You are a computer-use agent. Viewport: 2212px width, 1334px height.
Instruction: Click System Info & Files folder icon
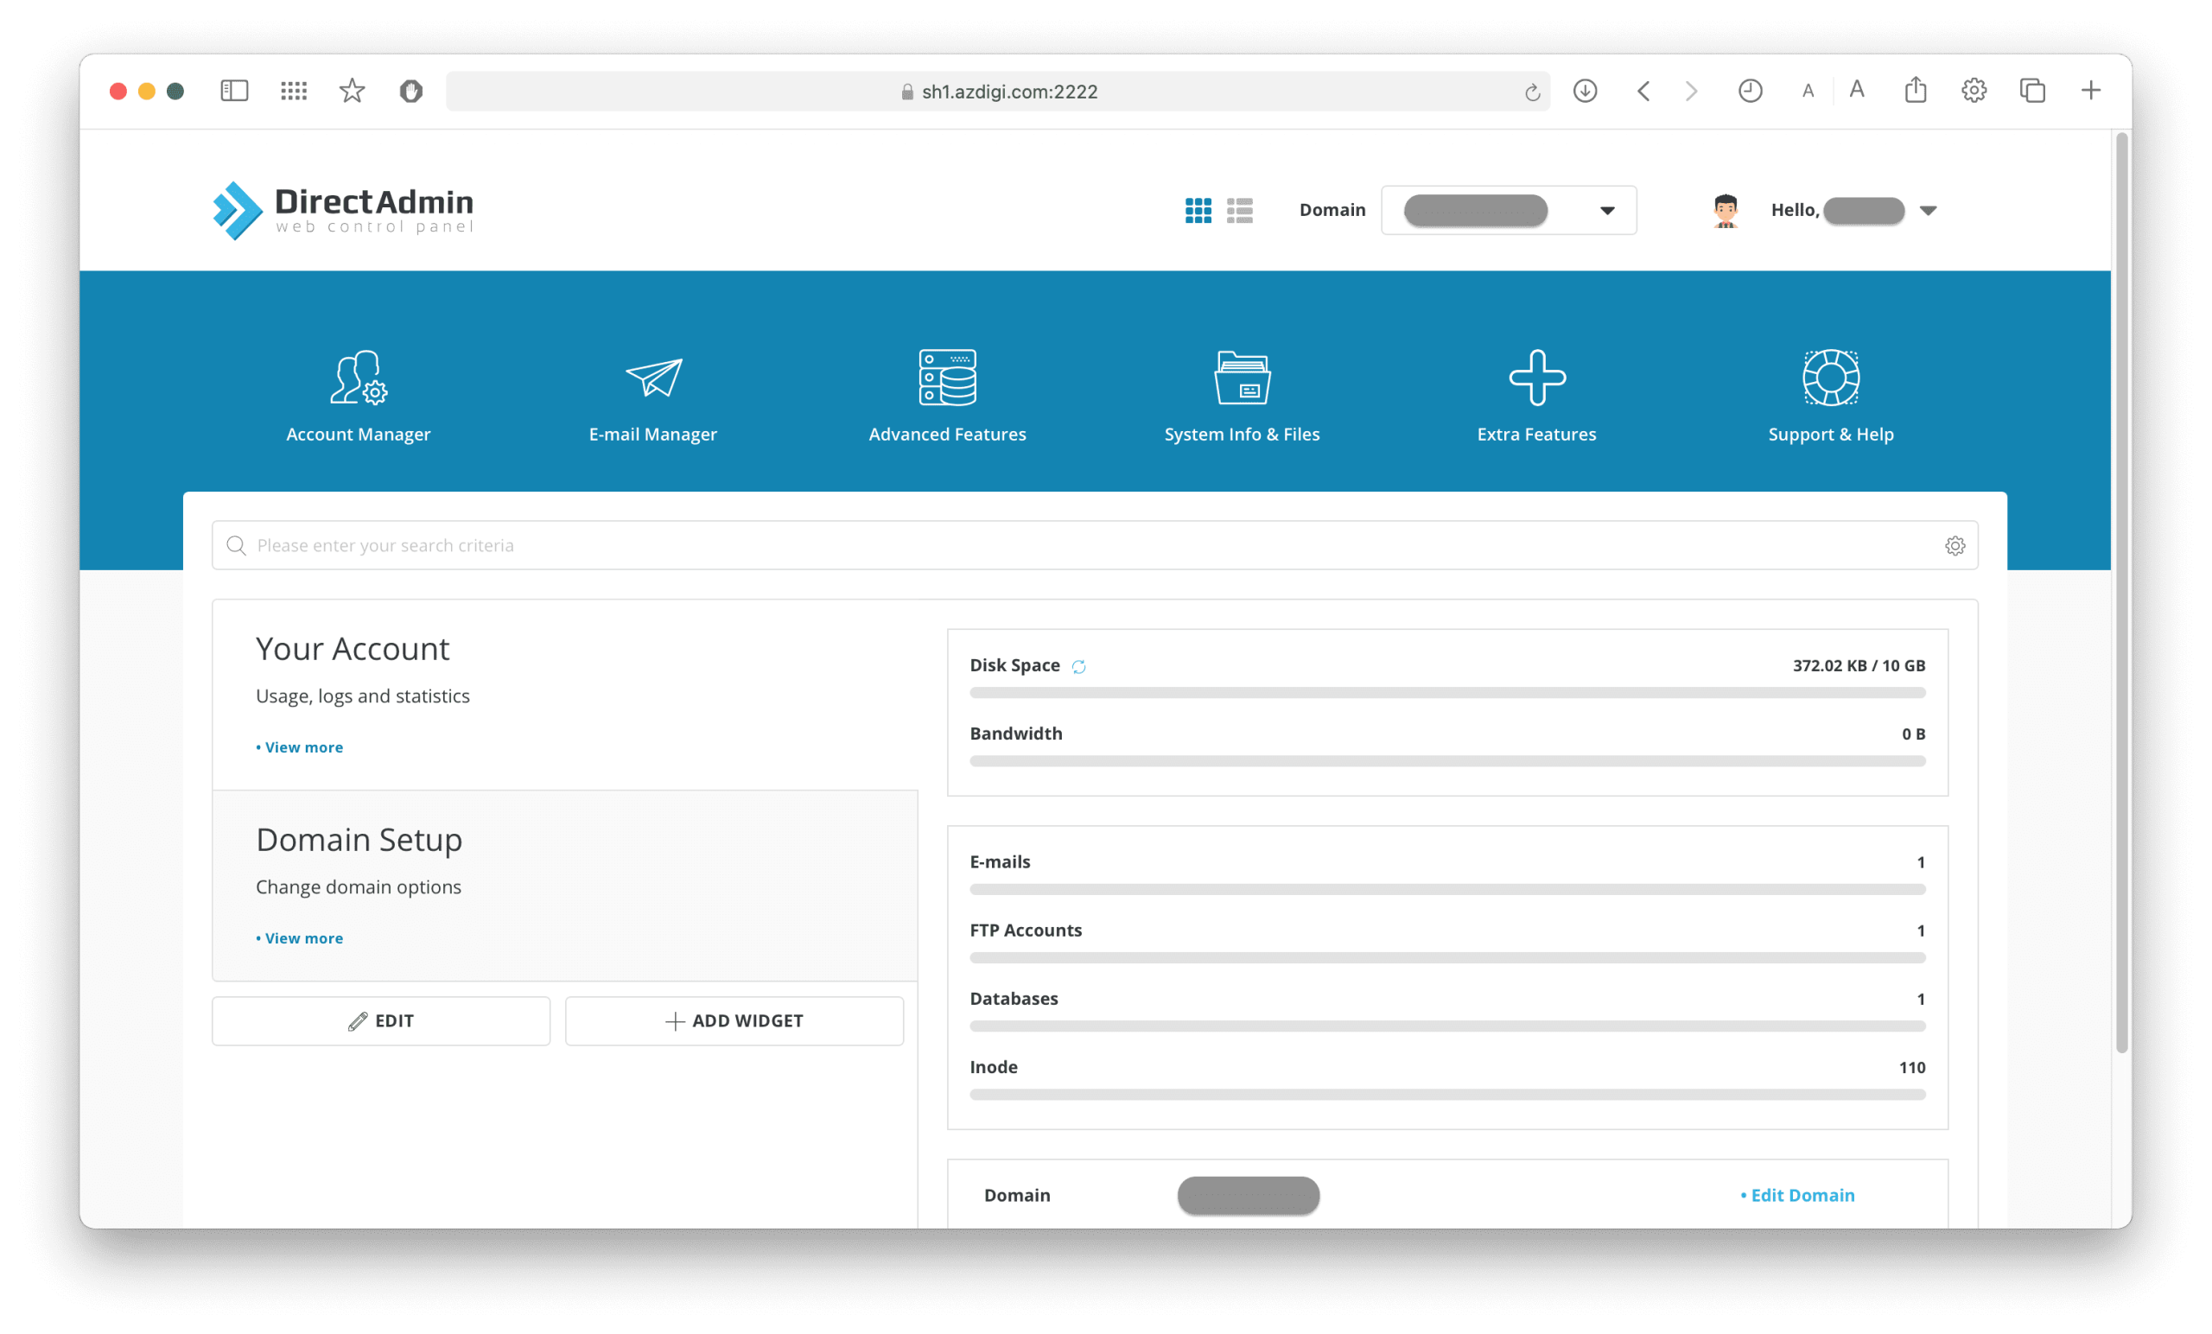pyautogui.click(x=1242, y=378)
